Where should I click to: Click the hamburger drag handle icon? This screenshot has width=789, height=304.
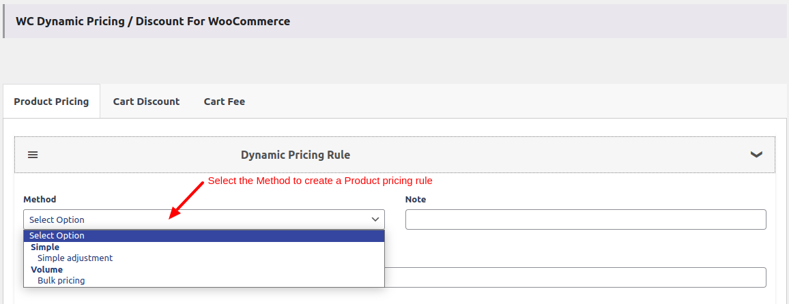[x=33, y=155]
